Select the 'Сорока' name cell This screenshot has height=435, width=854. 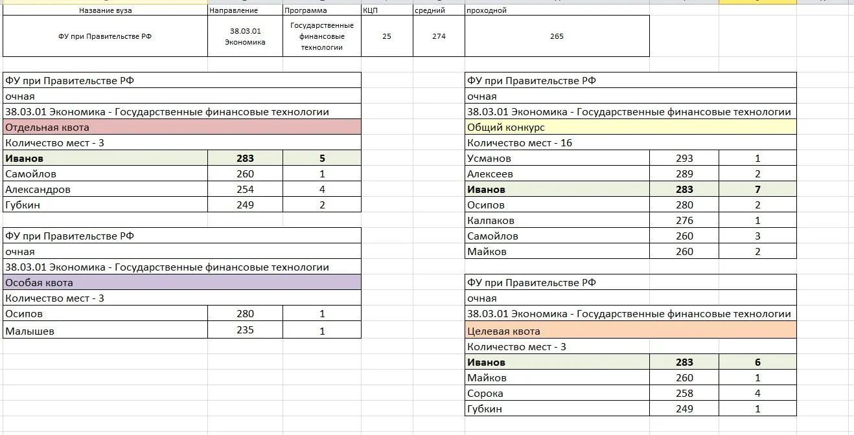(557, 394)
